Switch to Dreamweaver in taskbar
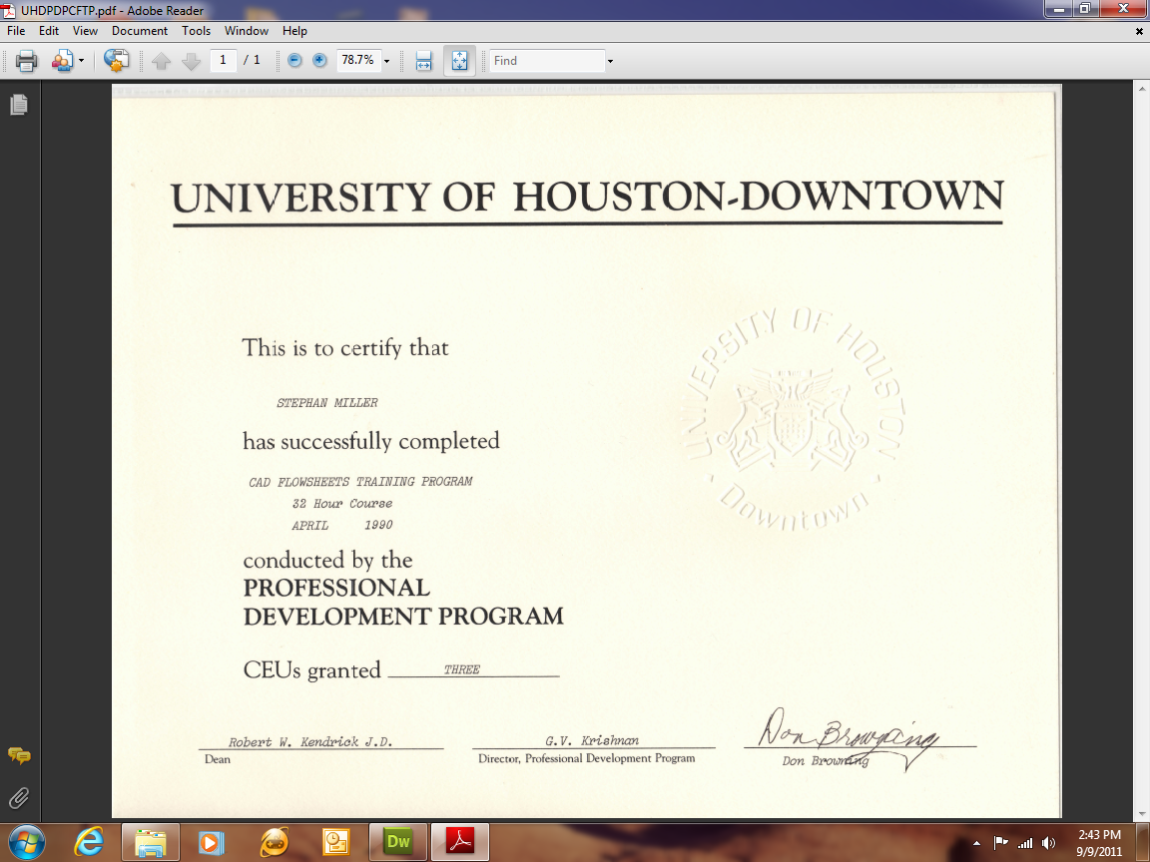This screenshot has height=862, width=1150. [x=397, y=843]
